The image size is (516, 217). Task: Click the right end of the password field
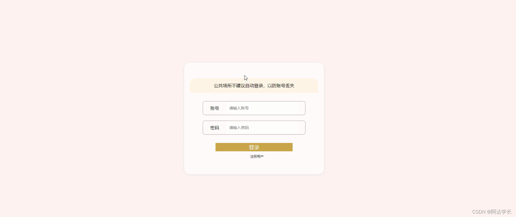[x=301, y=127]
